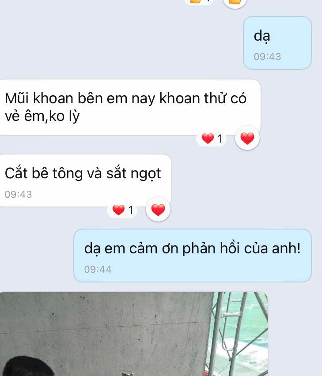322x376 pixels.
Task: Open heart count pill under "Mũi khoan" message
Action: tap(212, 139)
